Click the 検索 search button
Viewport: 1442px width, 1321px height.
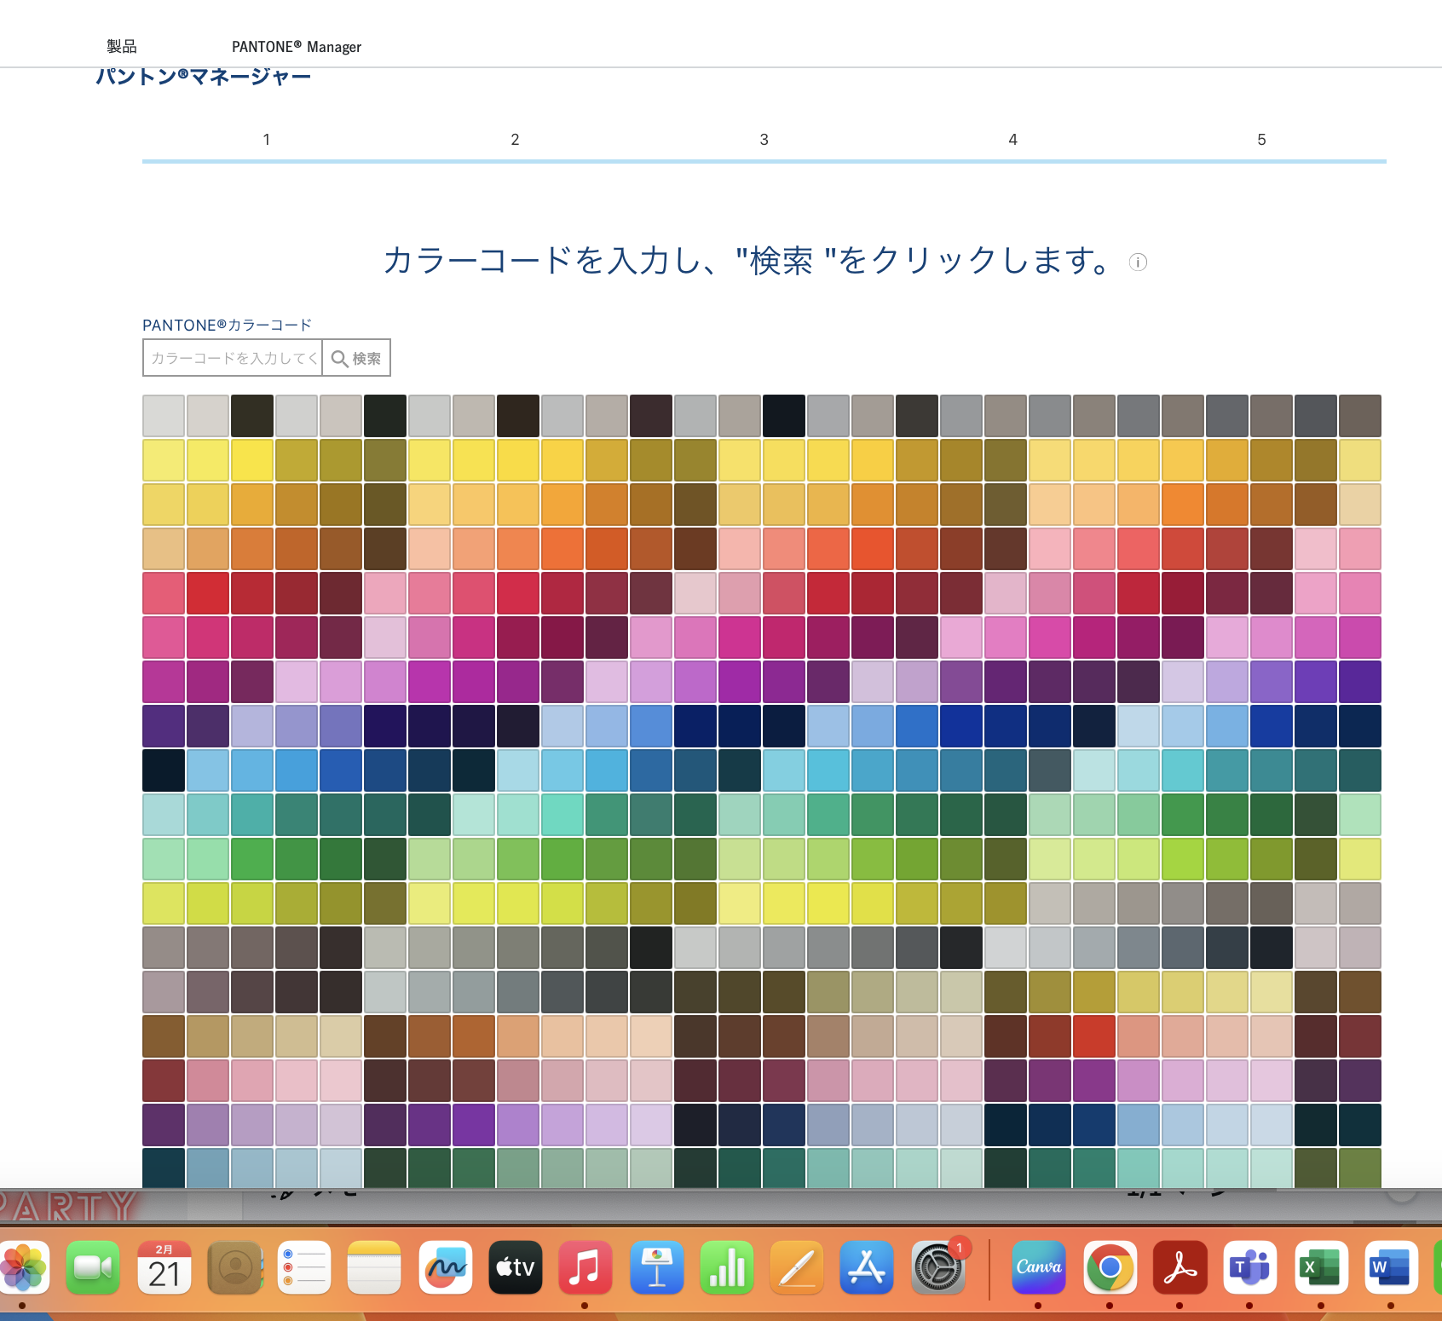[x=356, y=358]
